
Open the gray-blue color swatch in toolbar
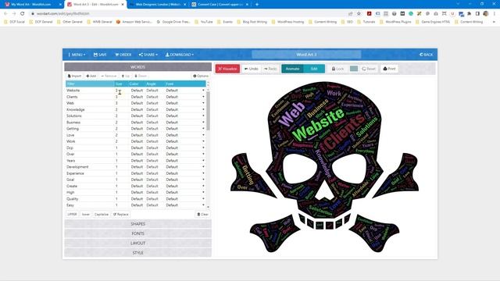click(354, 69)
